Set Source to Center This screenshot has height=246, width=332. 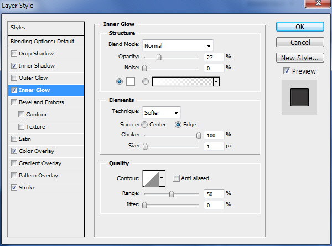point(144,125)
